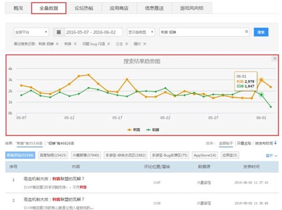
Task: Delete the last recent search tag
Action: (144, 44)
